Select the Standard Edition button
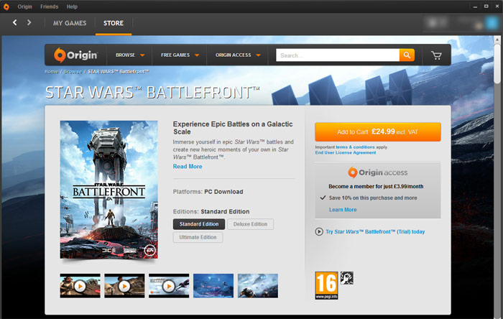Viewport: 503px width, 319px height. (x=199, y=224)
